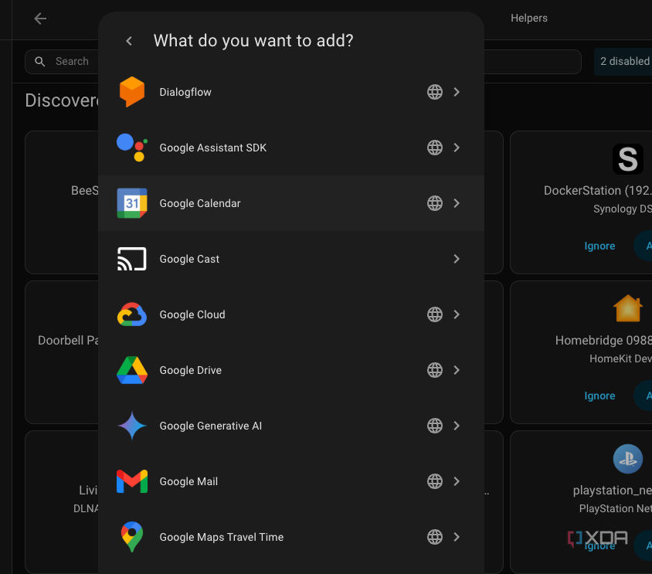Viewport: 652px width, 574px height.
Task: Click the Google Drive triangle icon
Action: (x=132, y=370)
